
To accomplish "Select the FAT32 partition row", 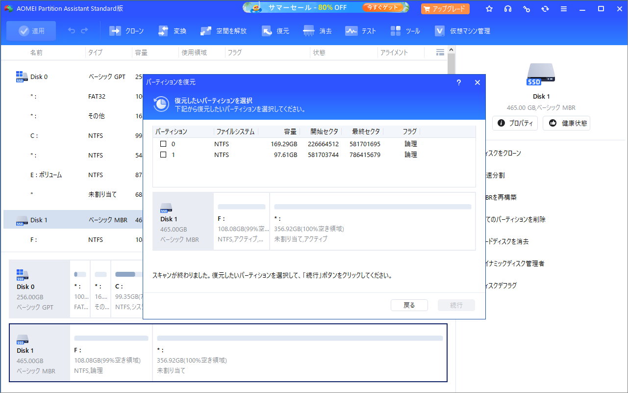I will [x=74, y=96].
